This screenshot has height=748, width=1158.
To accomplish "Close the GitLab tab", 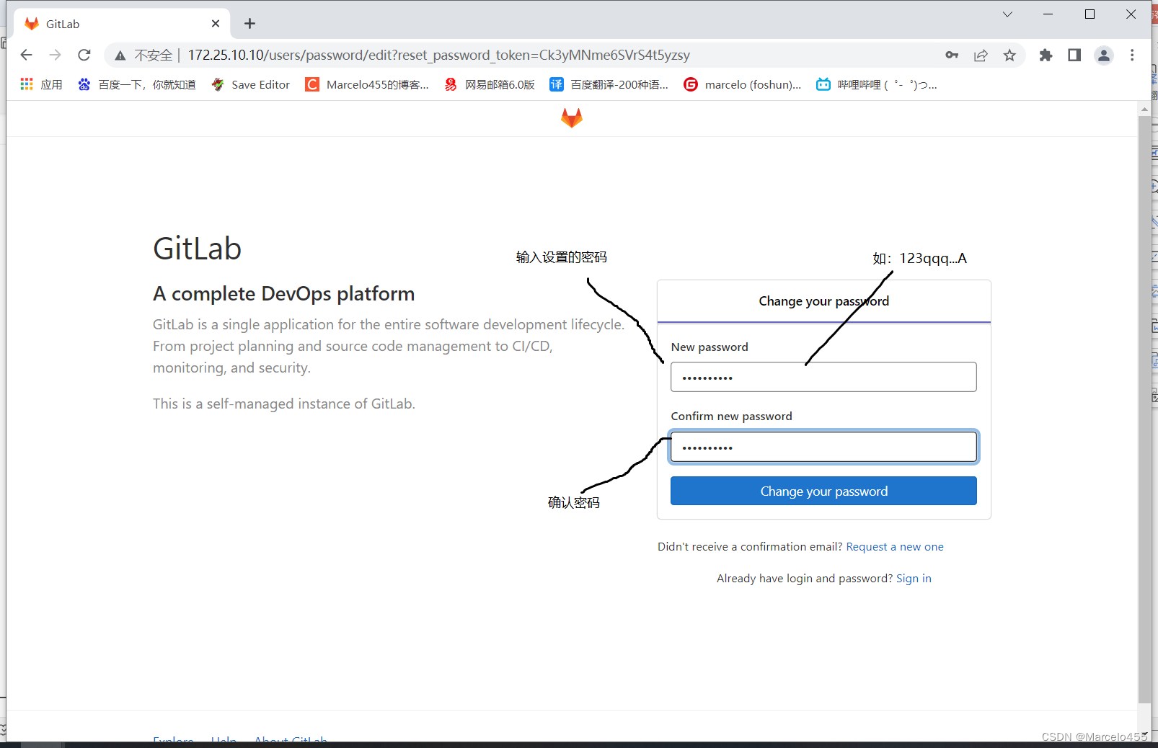I will click(216, 24).
